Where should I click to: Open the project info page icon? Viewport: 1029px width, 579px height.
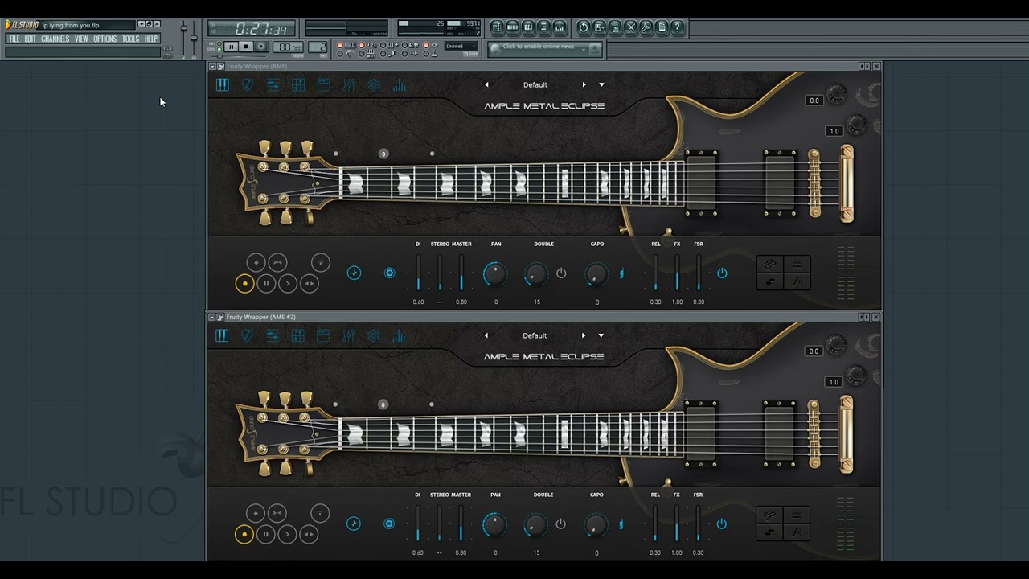point(662,27)
